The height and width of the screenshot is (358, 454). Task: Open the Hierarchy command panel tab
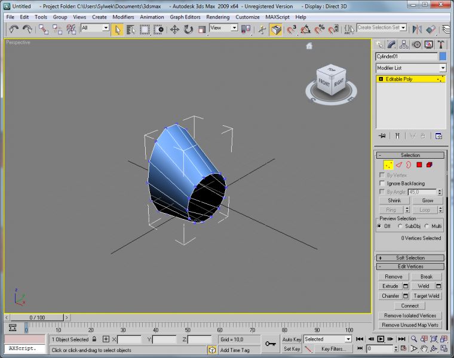coord(404,44)
